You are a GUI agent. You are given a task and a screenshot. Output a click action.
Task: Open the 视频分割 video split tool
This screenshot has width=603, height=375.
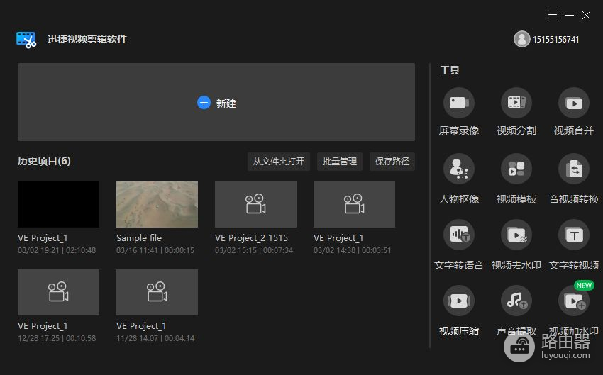click(x=516, y=103)
